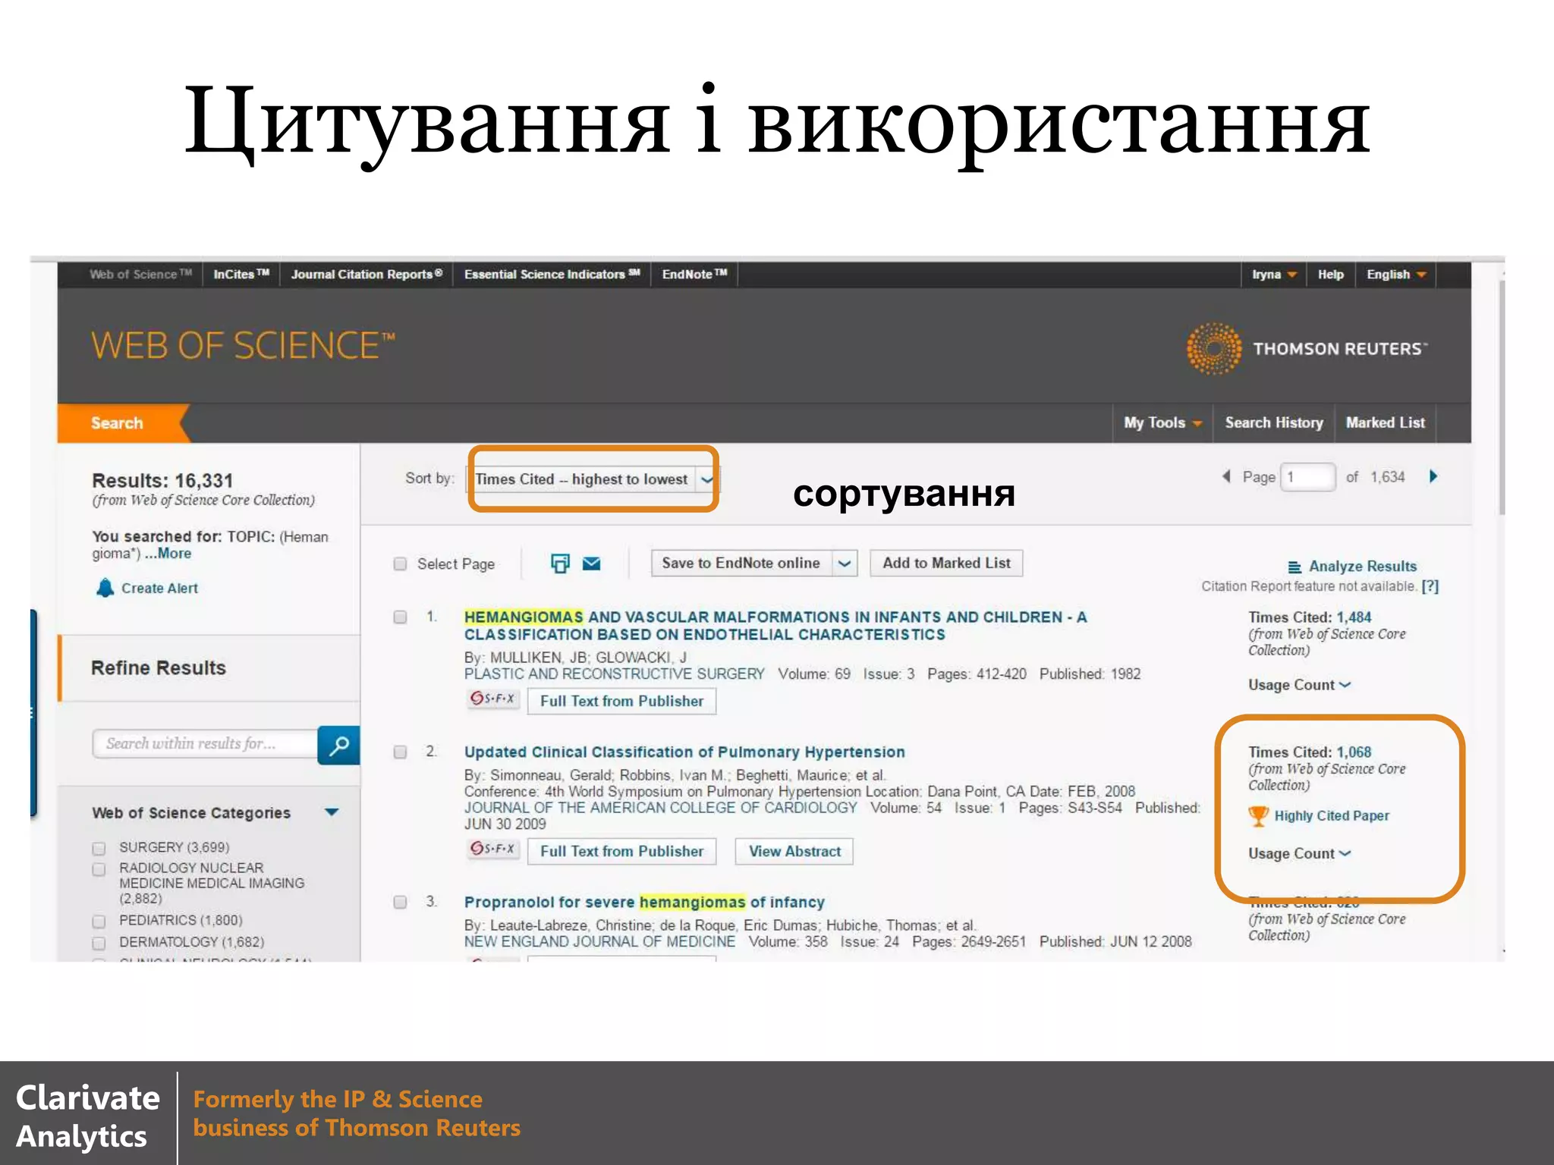
Task: Open the Marked List
Action: click(1386, 422)
